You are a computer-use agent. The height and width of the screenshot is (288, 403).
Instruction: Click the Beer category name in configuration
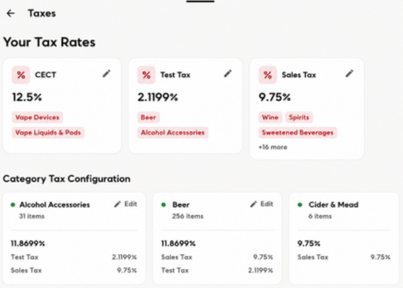[181, 205]
